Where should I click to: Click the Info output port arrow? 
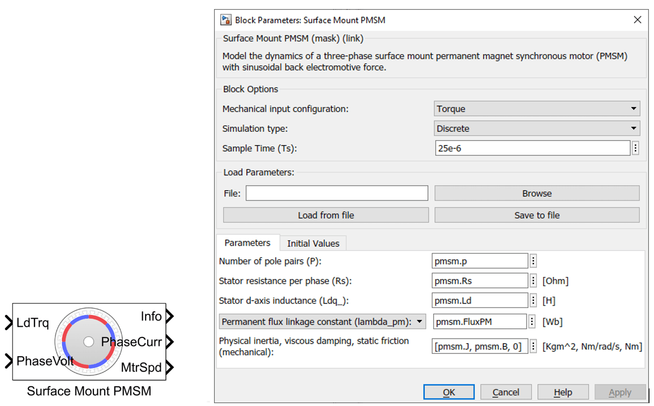click(169, 317)
